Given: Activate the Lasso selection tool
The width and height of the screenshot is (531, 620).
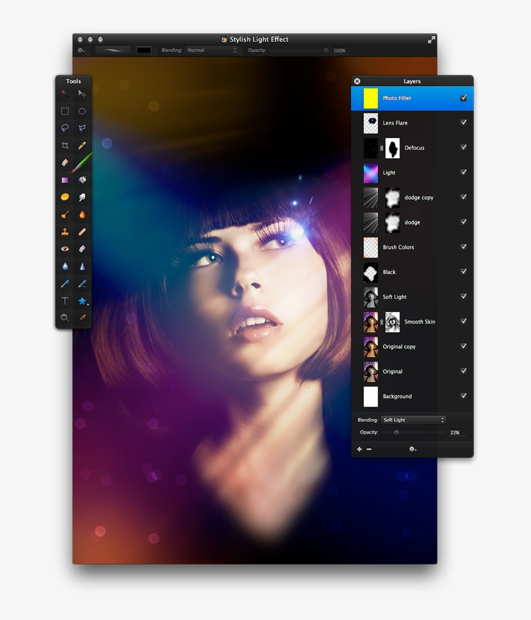Looking at the screenshot, I should coord(65,128).
